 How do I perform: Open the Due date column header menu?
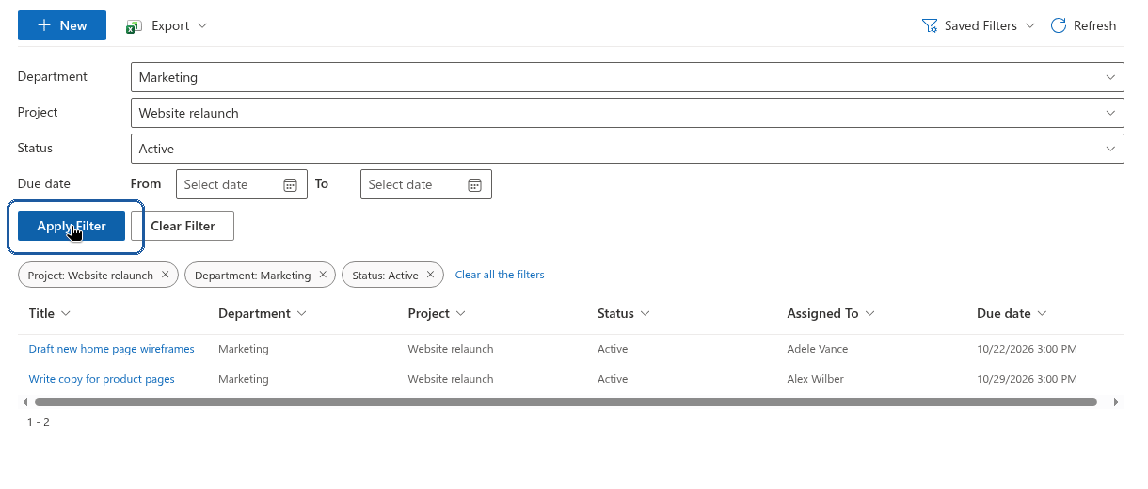click(1042, 313)
